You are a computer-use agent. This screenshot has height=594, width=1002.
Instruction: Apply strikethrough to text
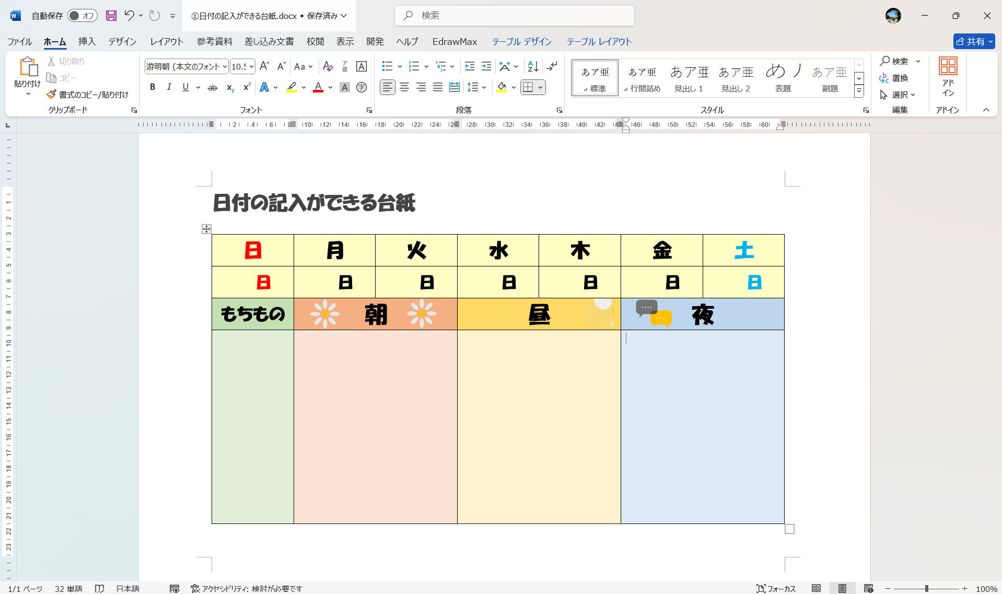212,87
